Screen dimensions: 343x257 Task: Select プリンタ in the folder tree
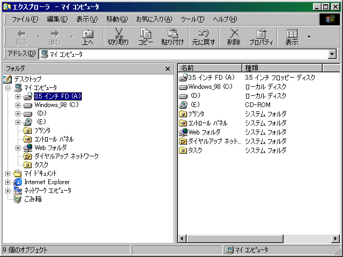click(42, 131)
